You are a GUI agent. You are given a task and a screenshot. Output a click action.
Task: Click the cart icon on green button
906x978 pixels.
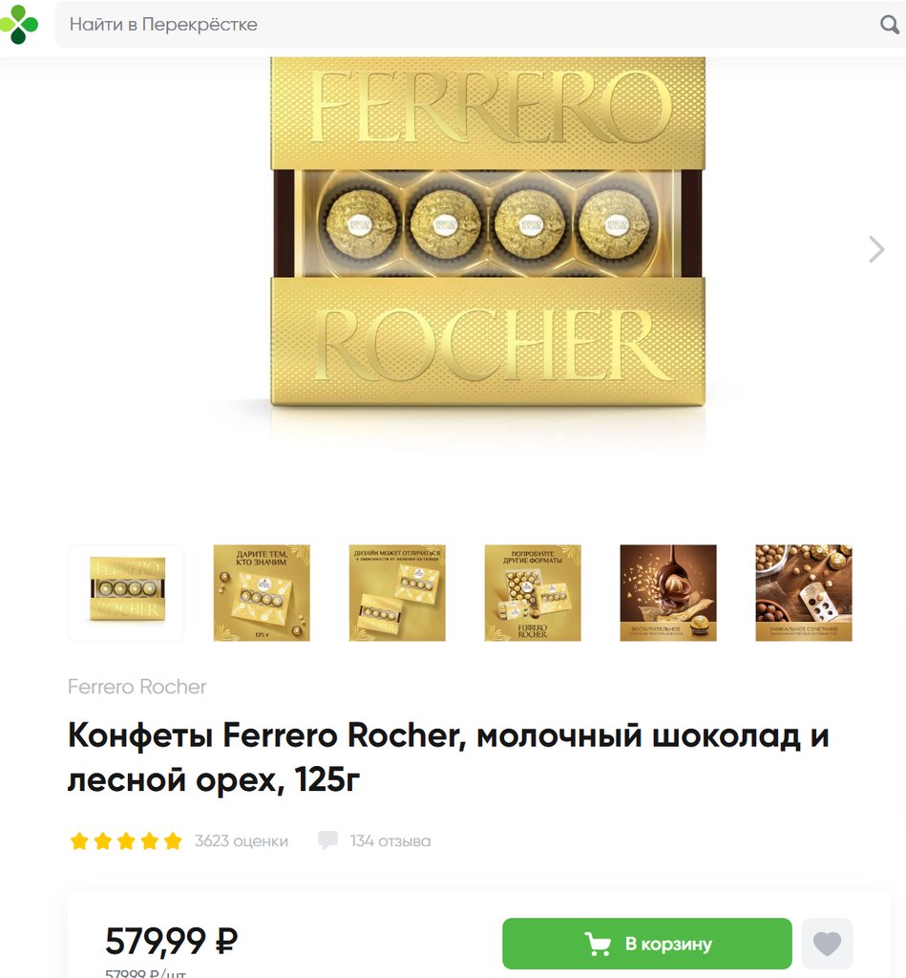pos(598,944)
